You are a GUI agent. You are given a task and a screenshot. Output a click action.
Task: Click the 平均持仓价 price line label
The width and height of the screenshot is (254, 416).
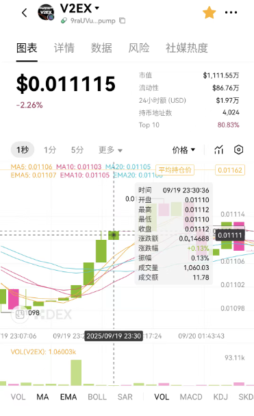coord(175,170)
